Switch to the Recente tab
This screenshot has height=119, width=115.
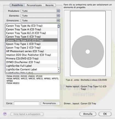point(50,5)
